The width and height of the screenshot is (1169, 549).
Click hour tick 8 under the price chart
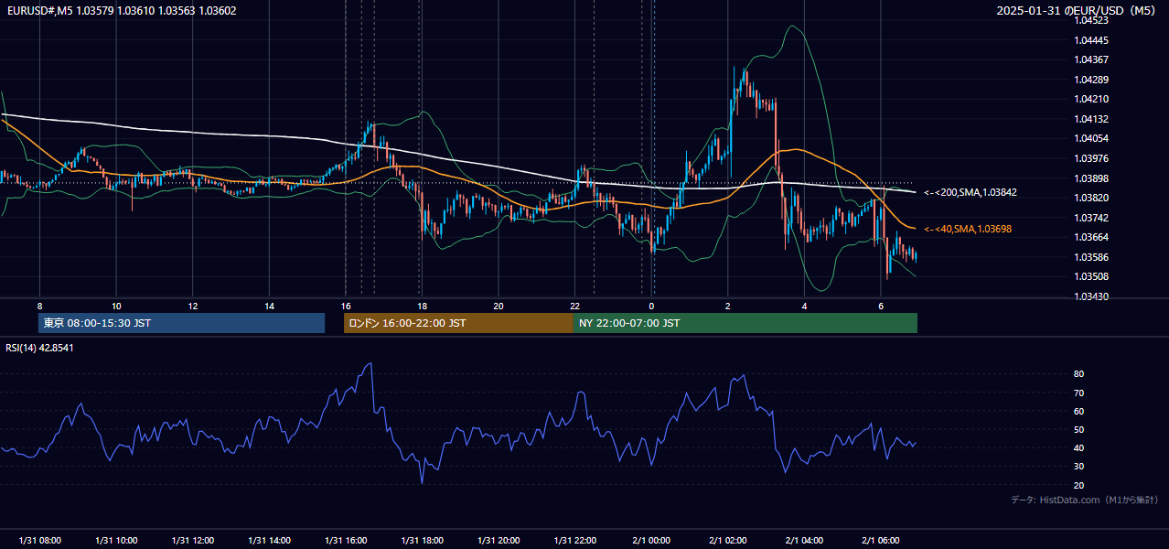pyautogui.click(x=39, y=306)
